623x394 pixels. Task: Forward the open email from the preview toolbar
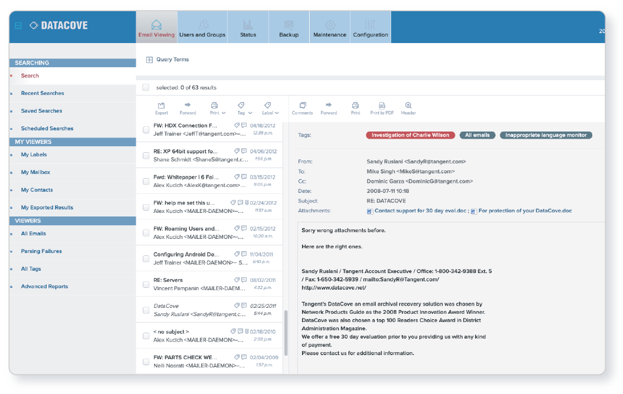click(x=329, y=105)
